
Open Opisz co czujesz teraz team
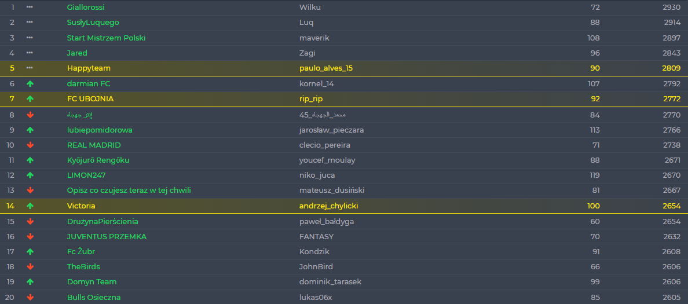pyautogui.click(x=129, y=191)
